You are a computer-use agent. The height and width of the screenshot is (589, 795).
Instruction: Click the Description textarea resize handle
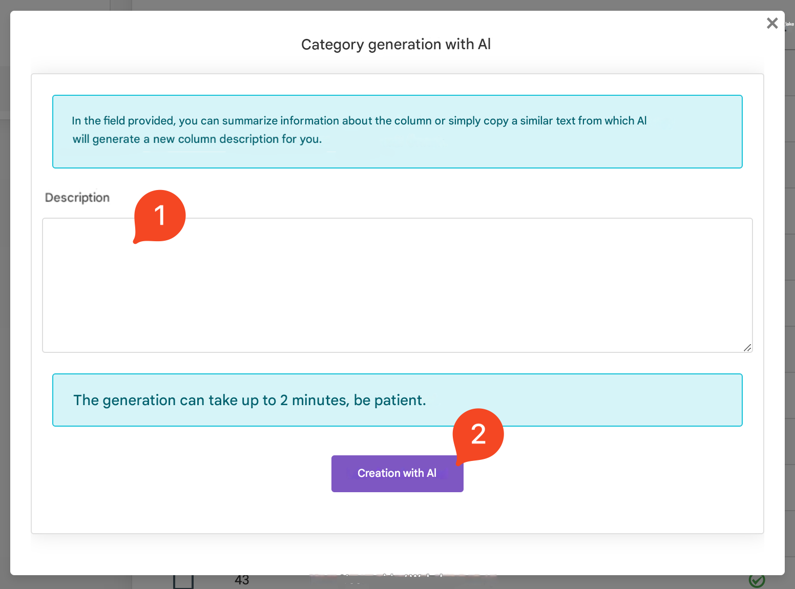pyautogui.click(x=747, y=348)
